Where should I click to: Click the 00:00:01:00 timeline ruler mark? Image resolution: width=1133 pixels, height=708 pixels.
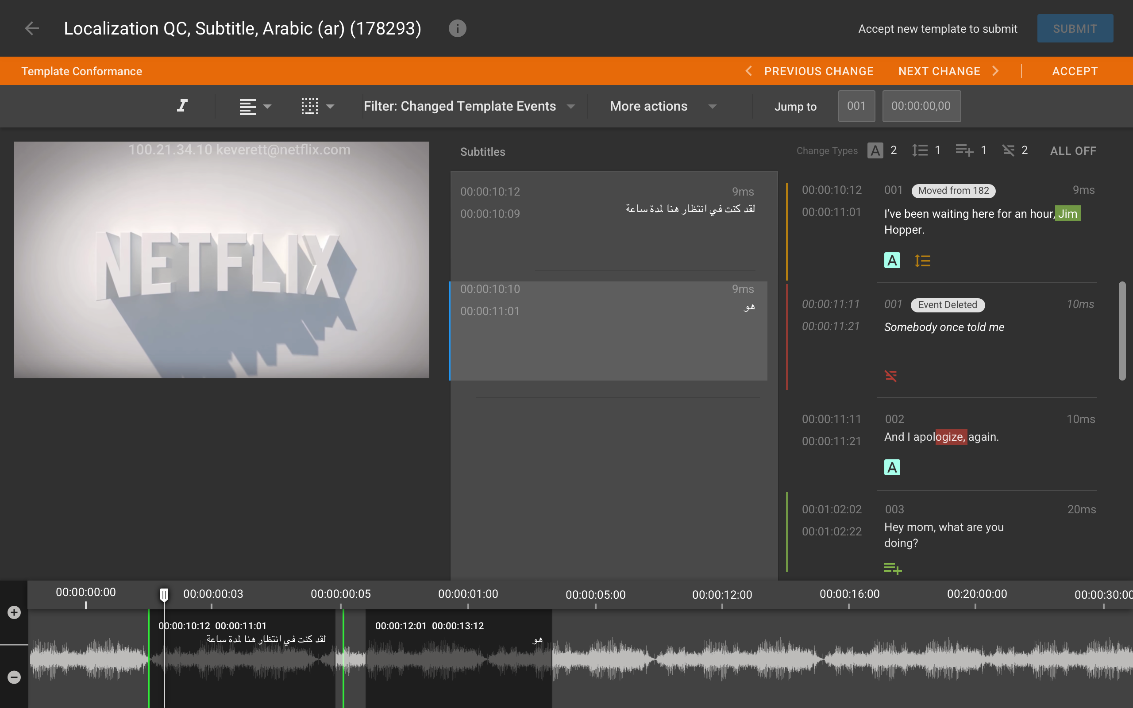tap(468, 594)
